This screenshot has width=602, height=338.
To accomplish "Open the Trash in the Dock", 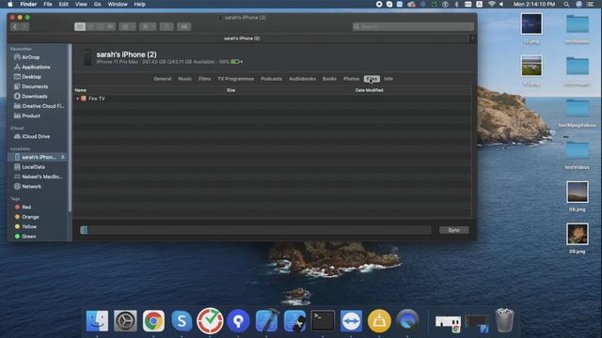I will [x=504, y=320].
